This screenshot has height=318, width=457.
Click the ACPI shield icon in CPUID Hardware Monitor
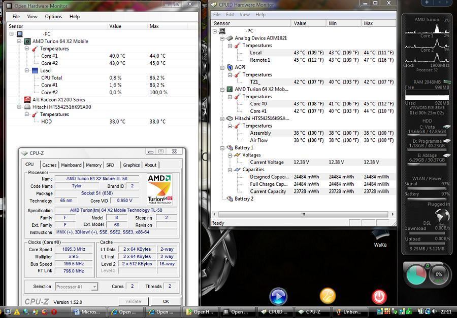coord(230,67)
